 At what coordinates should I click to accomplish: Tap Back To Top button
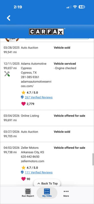[x=47, y=183]
